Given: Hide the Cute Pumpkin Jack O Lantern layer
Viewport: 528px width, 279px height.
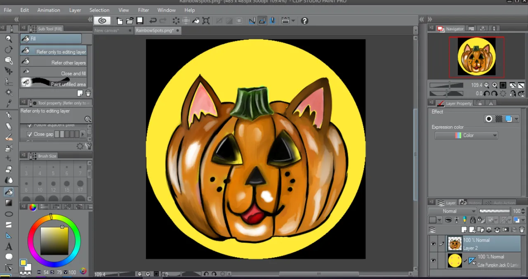Looking at the screenshot, I should coord(433,261).
